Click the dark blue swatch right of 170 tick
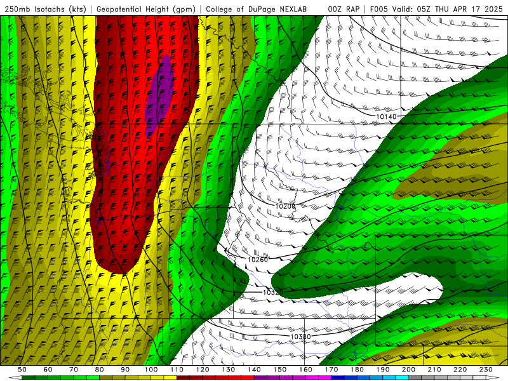The width and height of the screenshot is (508, 381). pyautogui.click(x=338, y=378)
